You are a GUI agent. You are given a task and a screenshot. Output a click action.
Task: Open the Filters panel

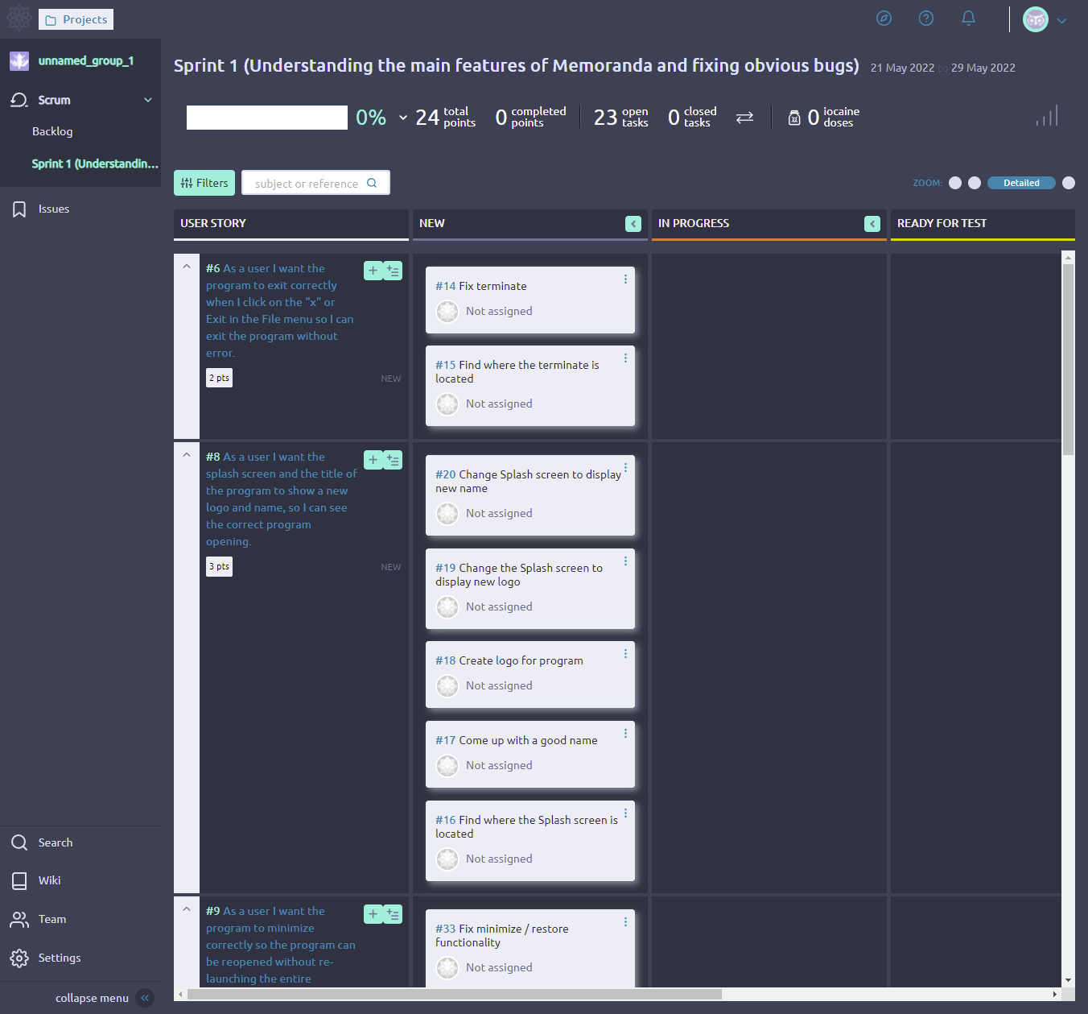pos(204,183)
